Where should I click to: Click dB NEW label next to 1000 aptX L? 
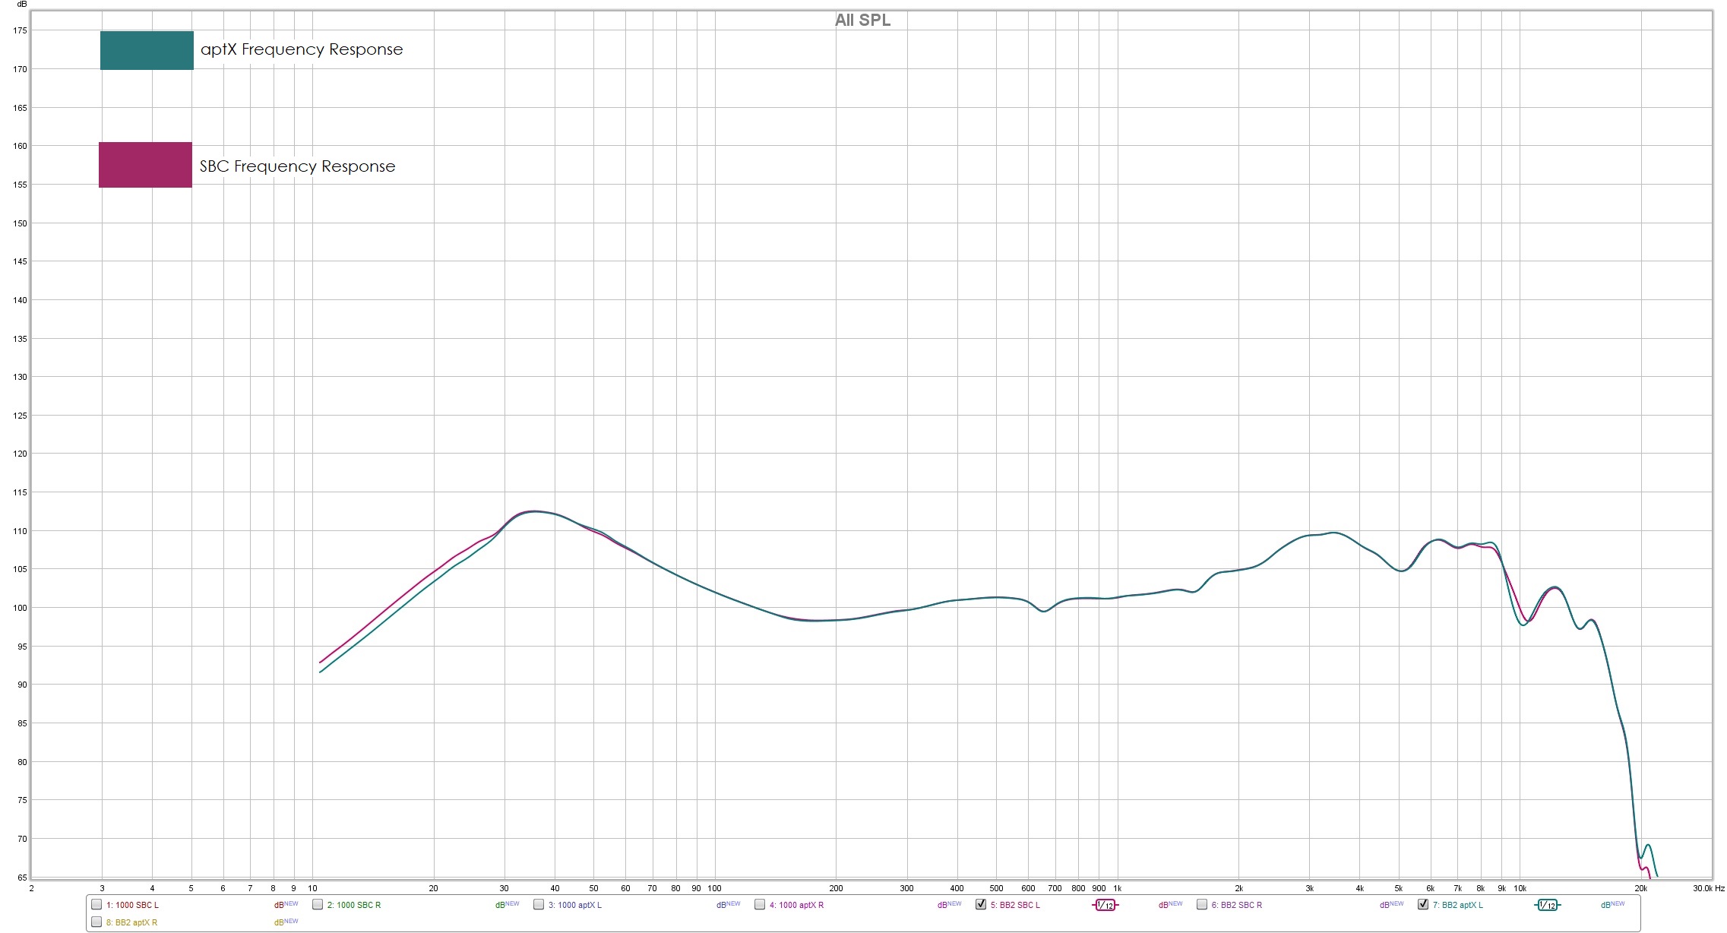click(728, 905)
